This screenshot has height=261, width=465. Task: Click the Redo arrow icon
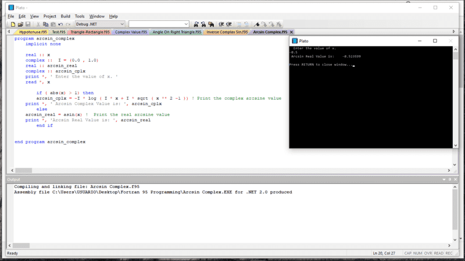pyautogui.click(x=69, y=24)
